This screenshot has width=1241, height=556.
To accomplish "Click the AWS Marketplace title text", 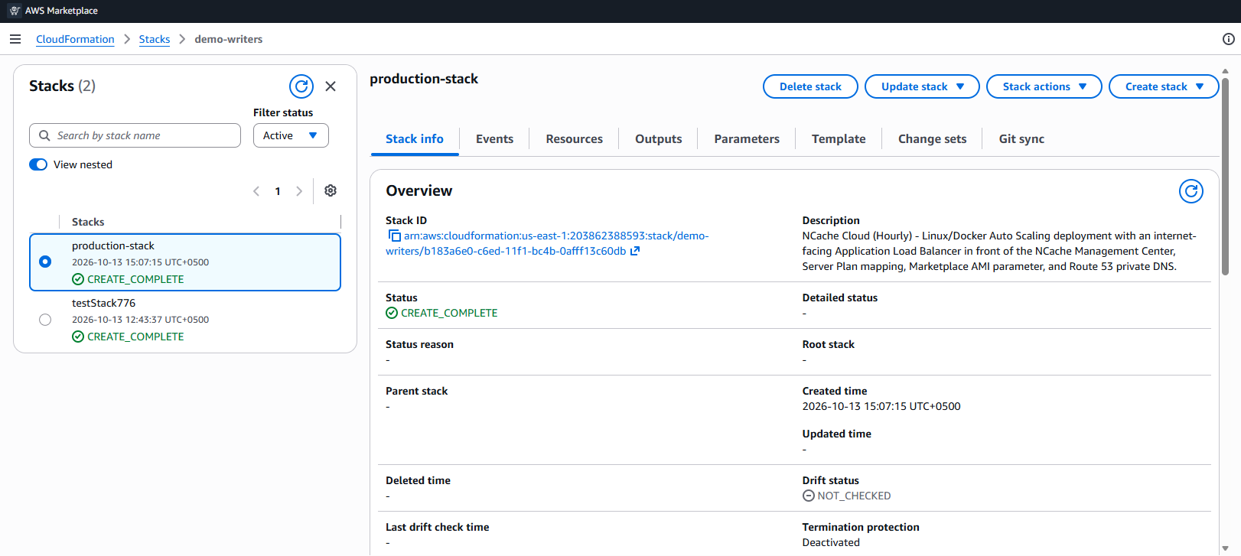I will 61,11.
